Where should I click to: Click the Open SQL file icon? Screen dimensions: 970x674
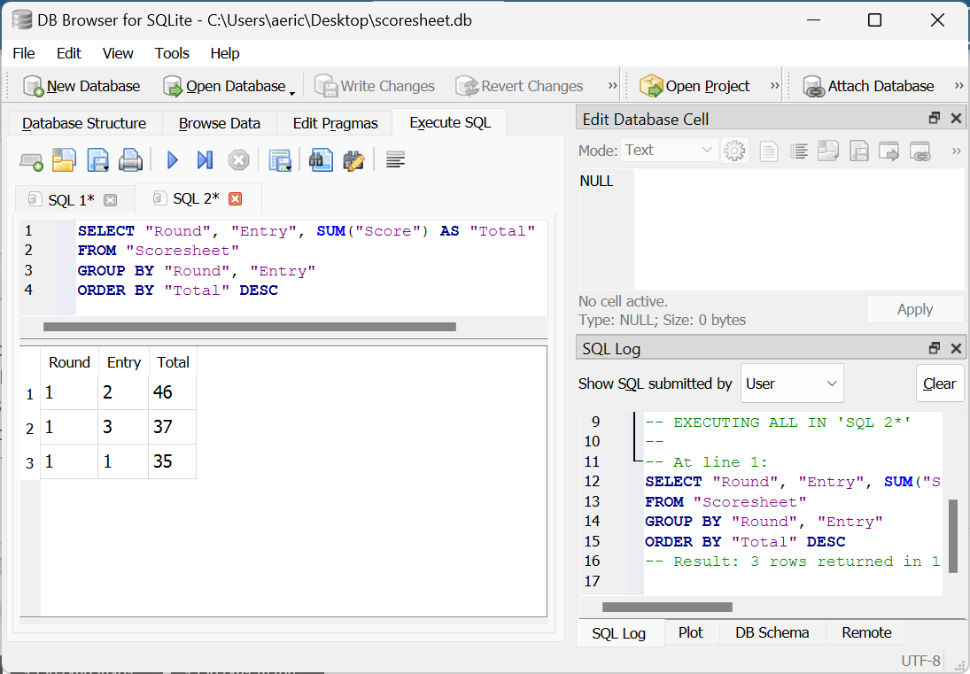point(64,160)
